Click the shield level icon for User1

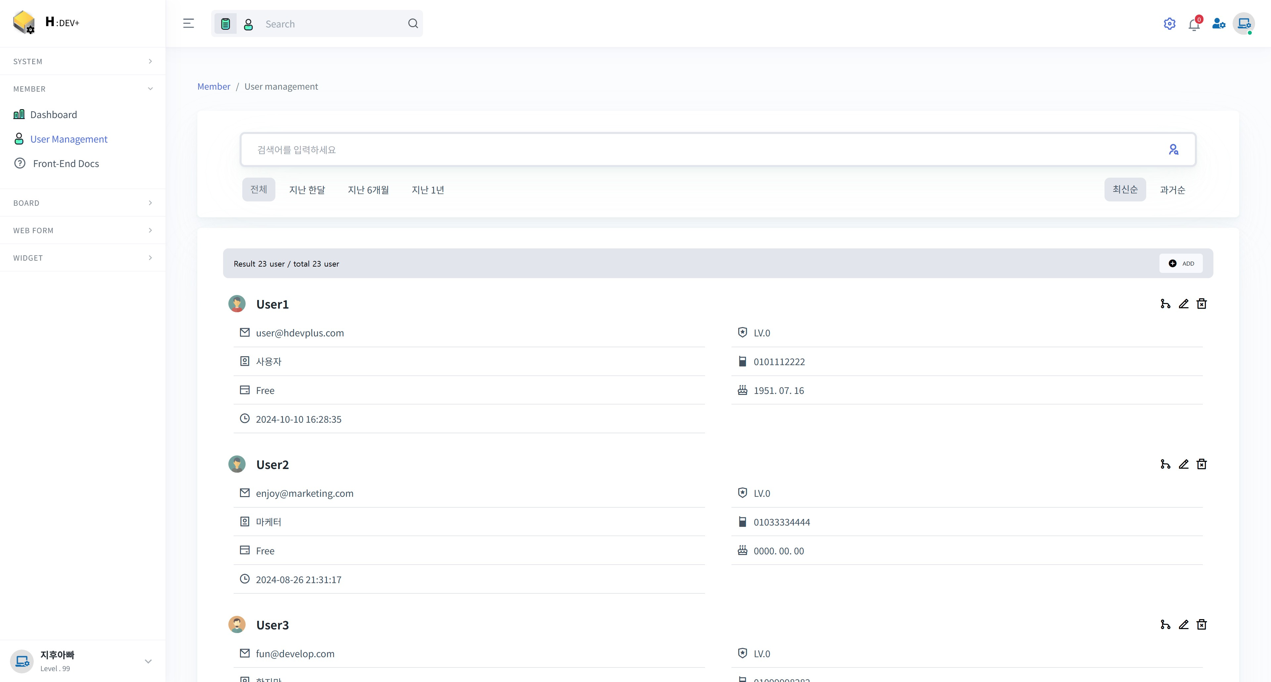(x=742, y=332)
